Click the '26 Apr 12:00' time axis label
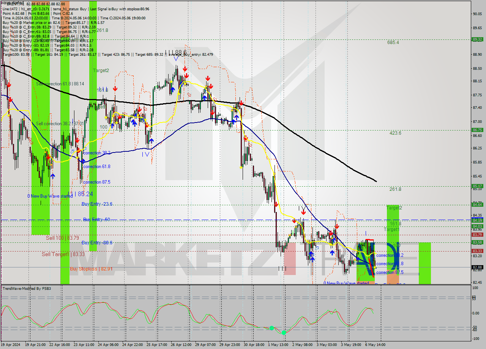Screen dimensions: 486x349 pyautogui.click(x=181, y=345)
